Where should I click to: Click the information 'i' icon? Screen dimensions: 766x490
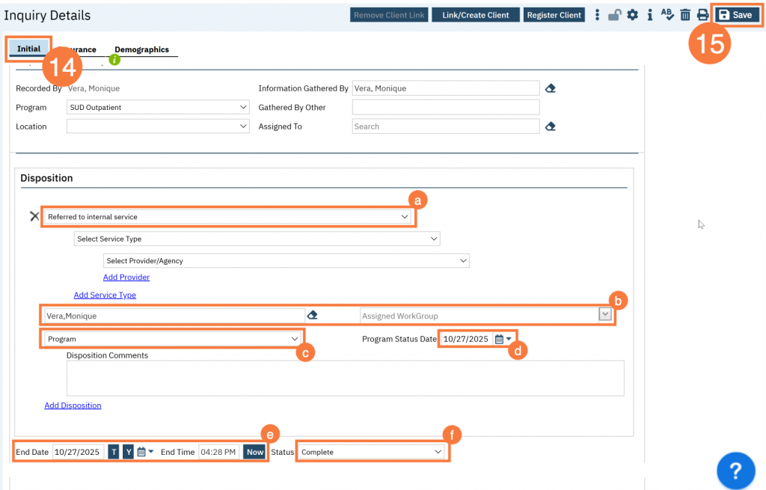[650, 15]
